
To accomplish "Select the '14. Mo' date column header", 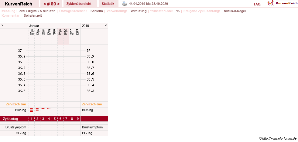I will point(32,32).
